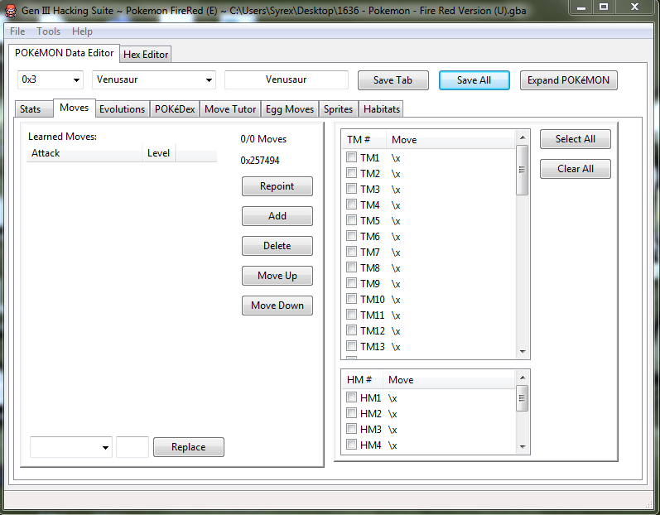Click the Select All button
This screenshot has width=660, height=515.
[576, 139]
